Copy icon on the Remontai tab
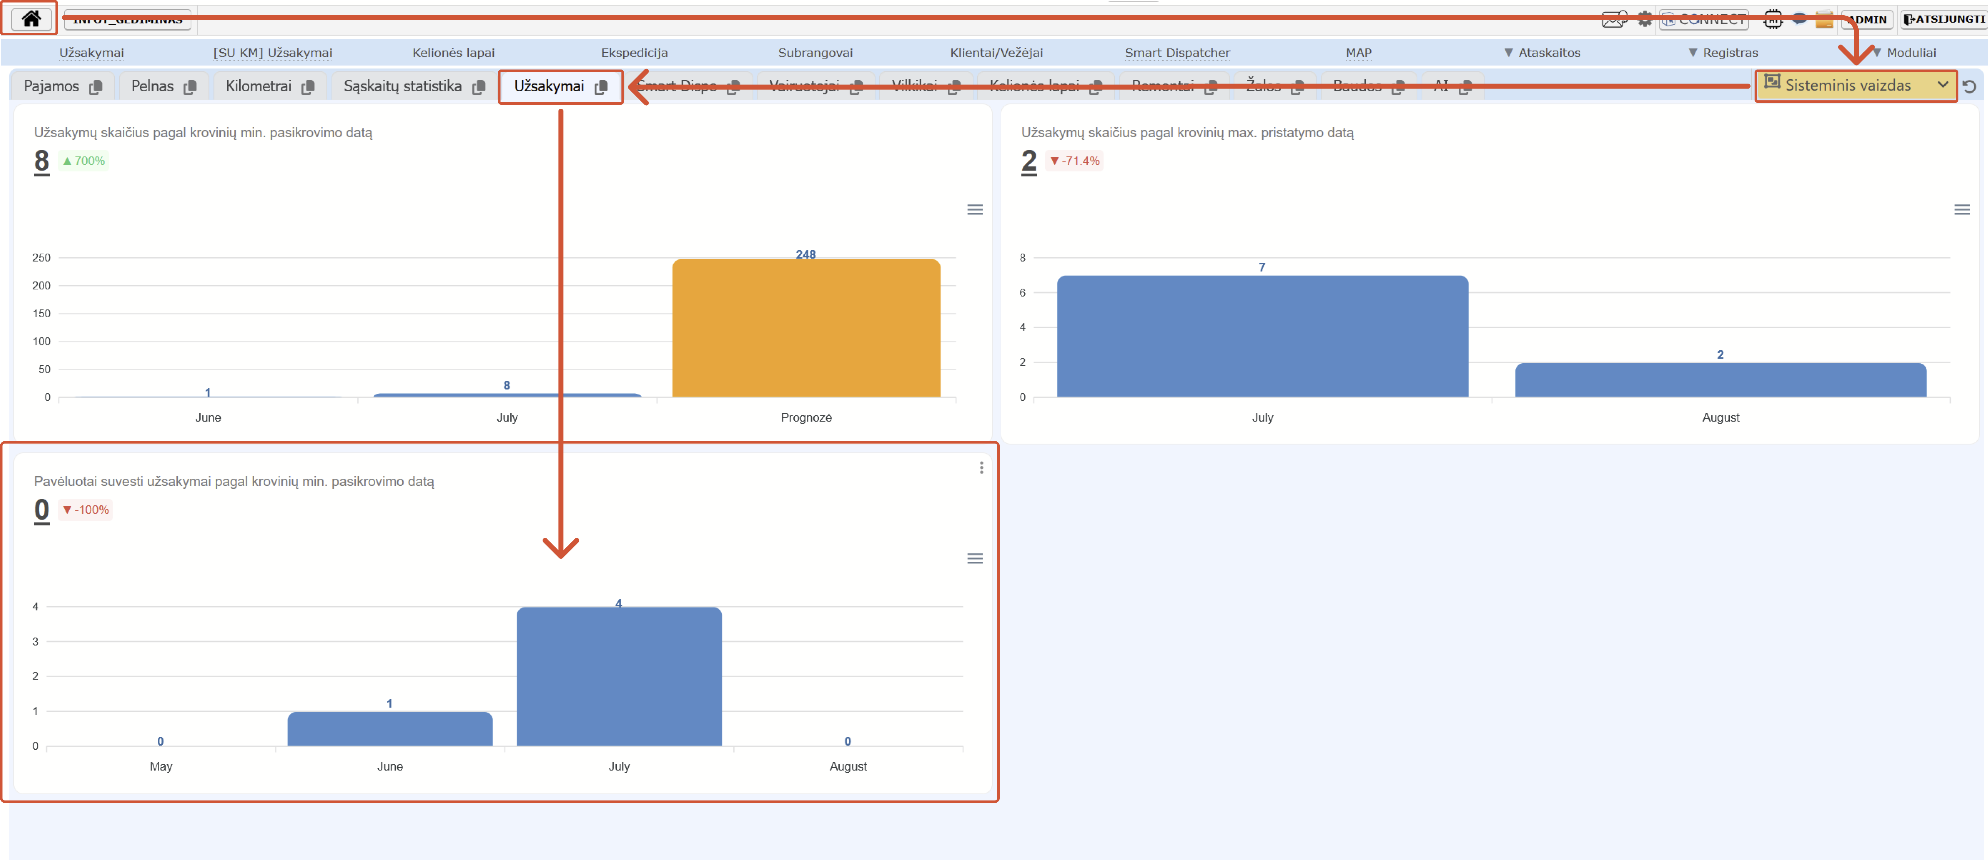1988x860 pixels. coord(1211,87)
